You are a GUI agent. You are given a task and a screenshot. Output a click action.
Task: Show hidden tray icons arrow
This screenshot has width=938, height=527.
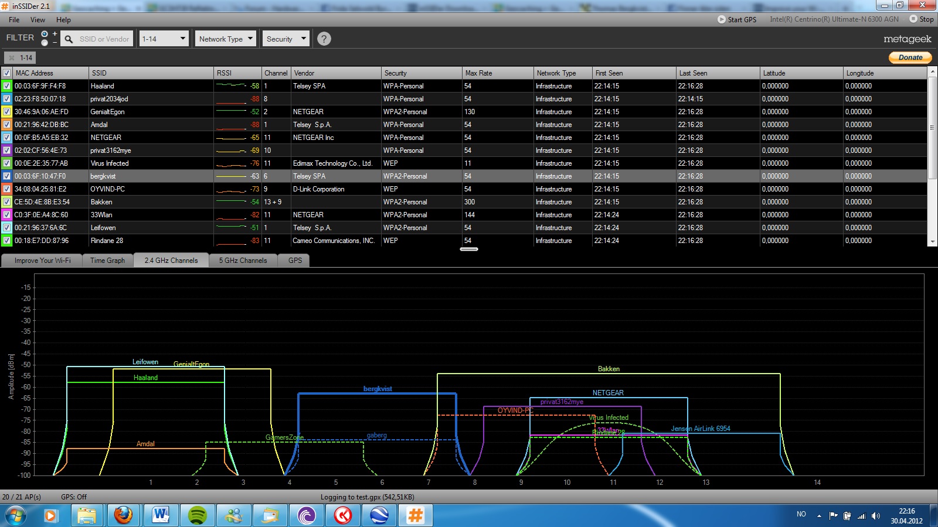coord(819,516)
